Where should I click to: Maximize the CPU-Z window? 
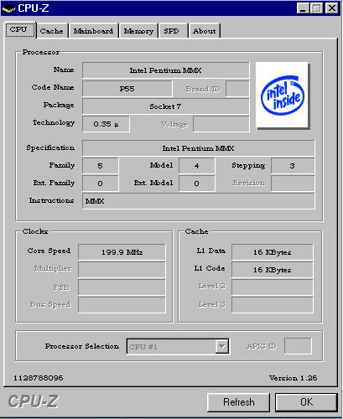click(x=316, y=8)
